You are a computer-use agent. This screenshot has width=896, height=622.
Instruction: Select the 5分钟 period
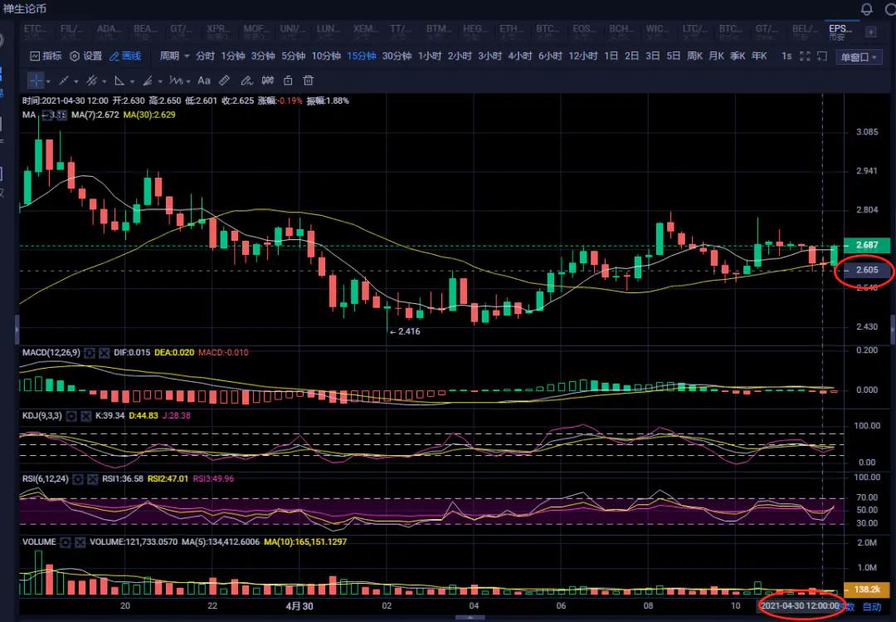293,56
